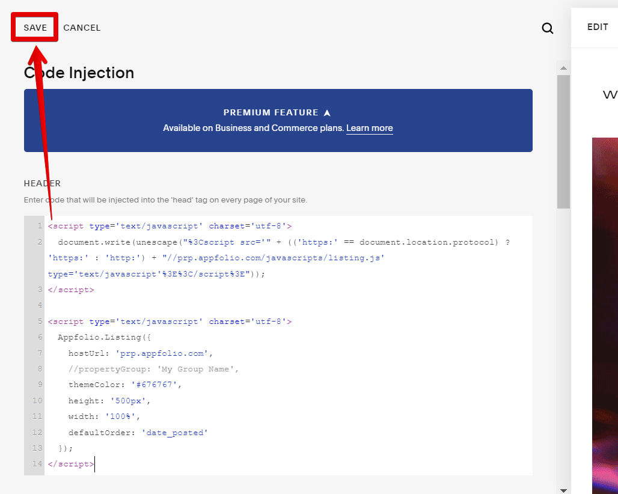This screenshot has height=494, width=618.
Task: Click the scrollbar down arrow
Action: (563, 490)
